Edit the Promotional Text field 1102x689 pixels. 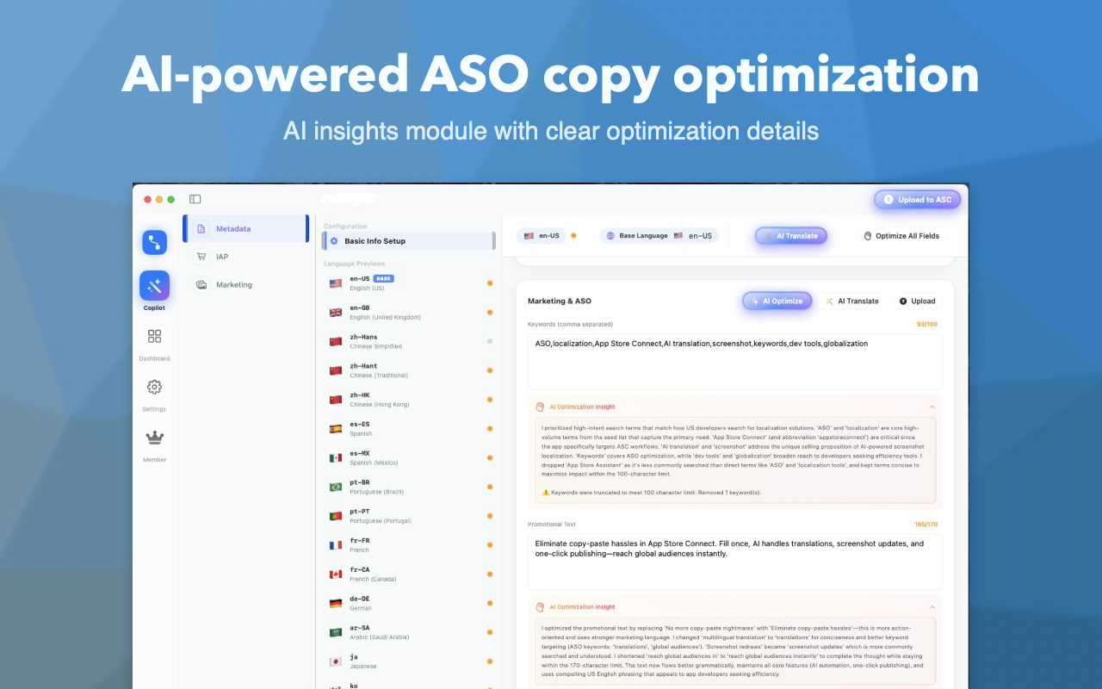(734, 562)
